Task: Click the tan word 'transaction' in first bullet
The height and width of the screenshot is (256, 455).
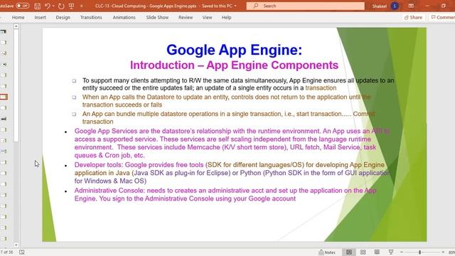Action: coord(321,88)
